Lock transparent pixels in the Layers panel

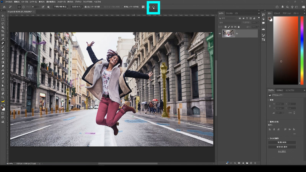(x=225, y=27)
